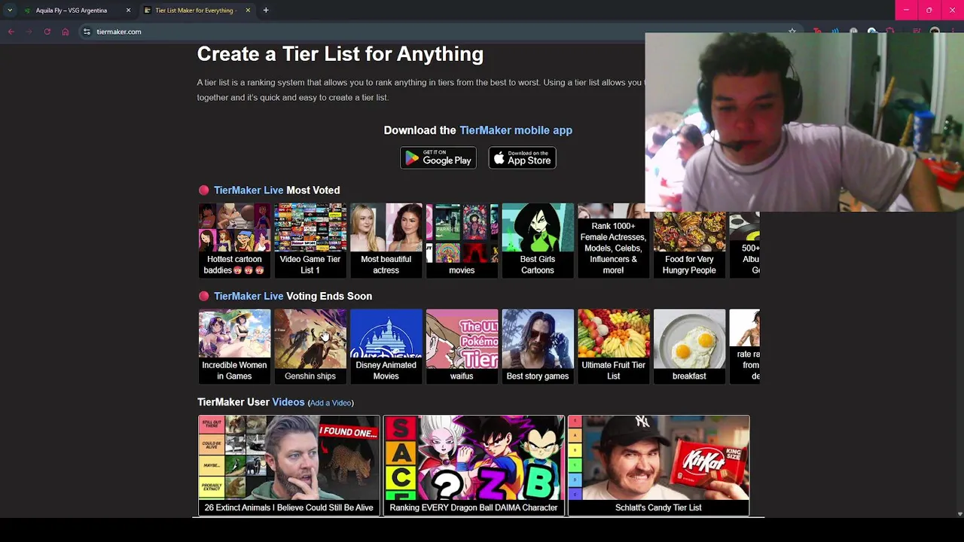Open Rank 1000+ Female Actresses tier list
The image size is (964, 542).
click(613, 240)
